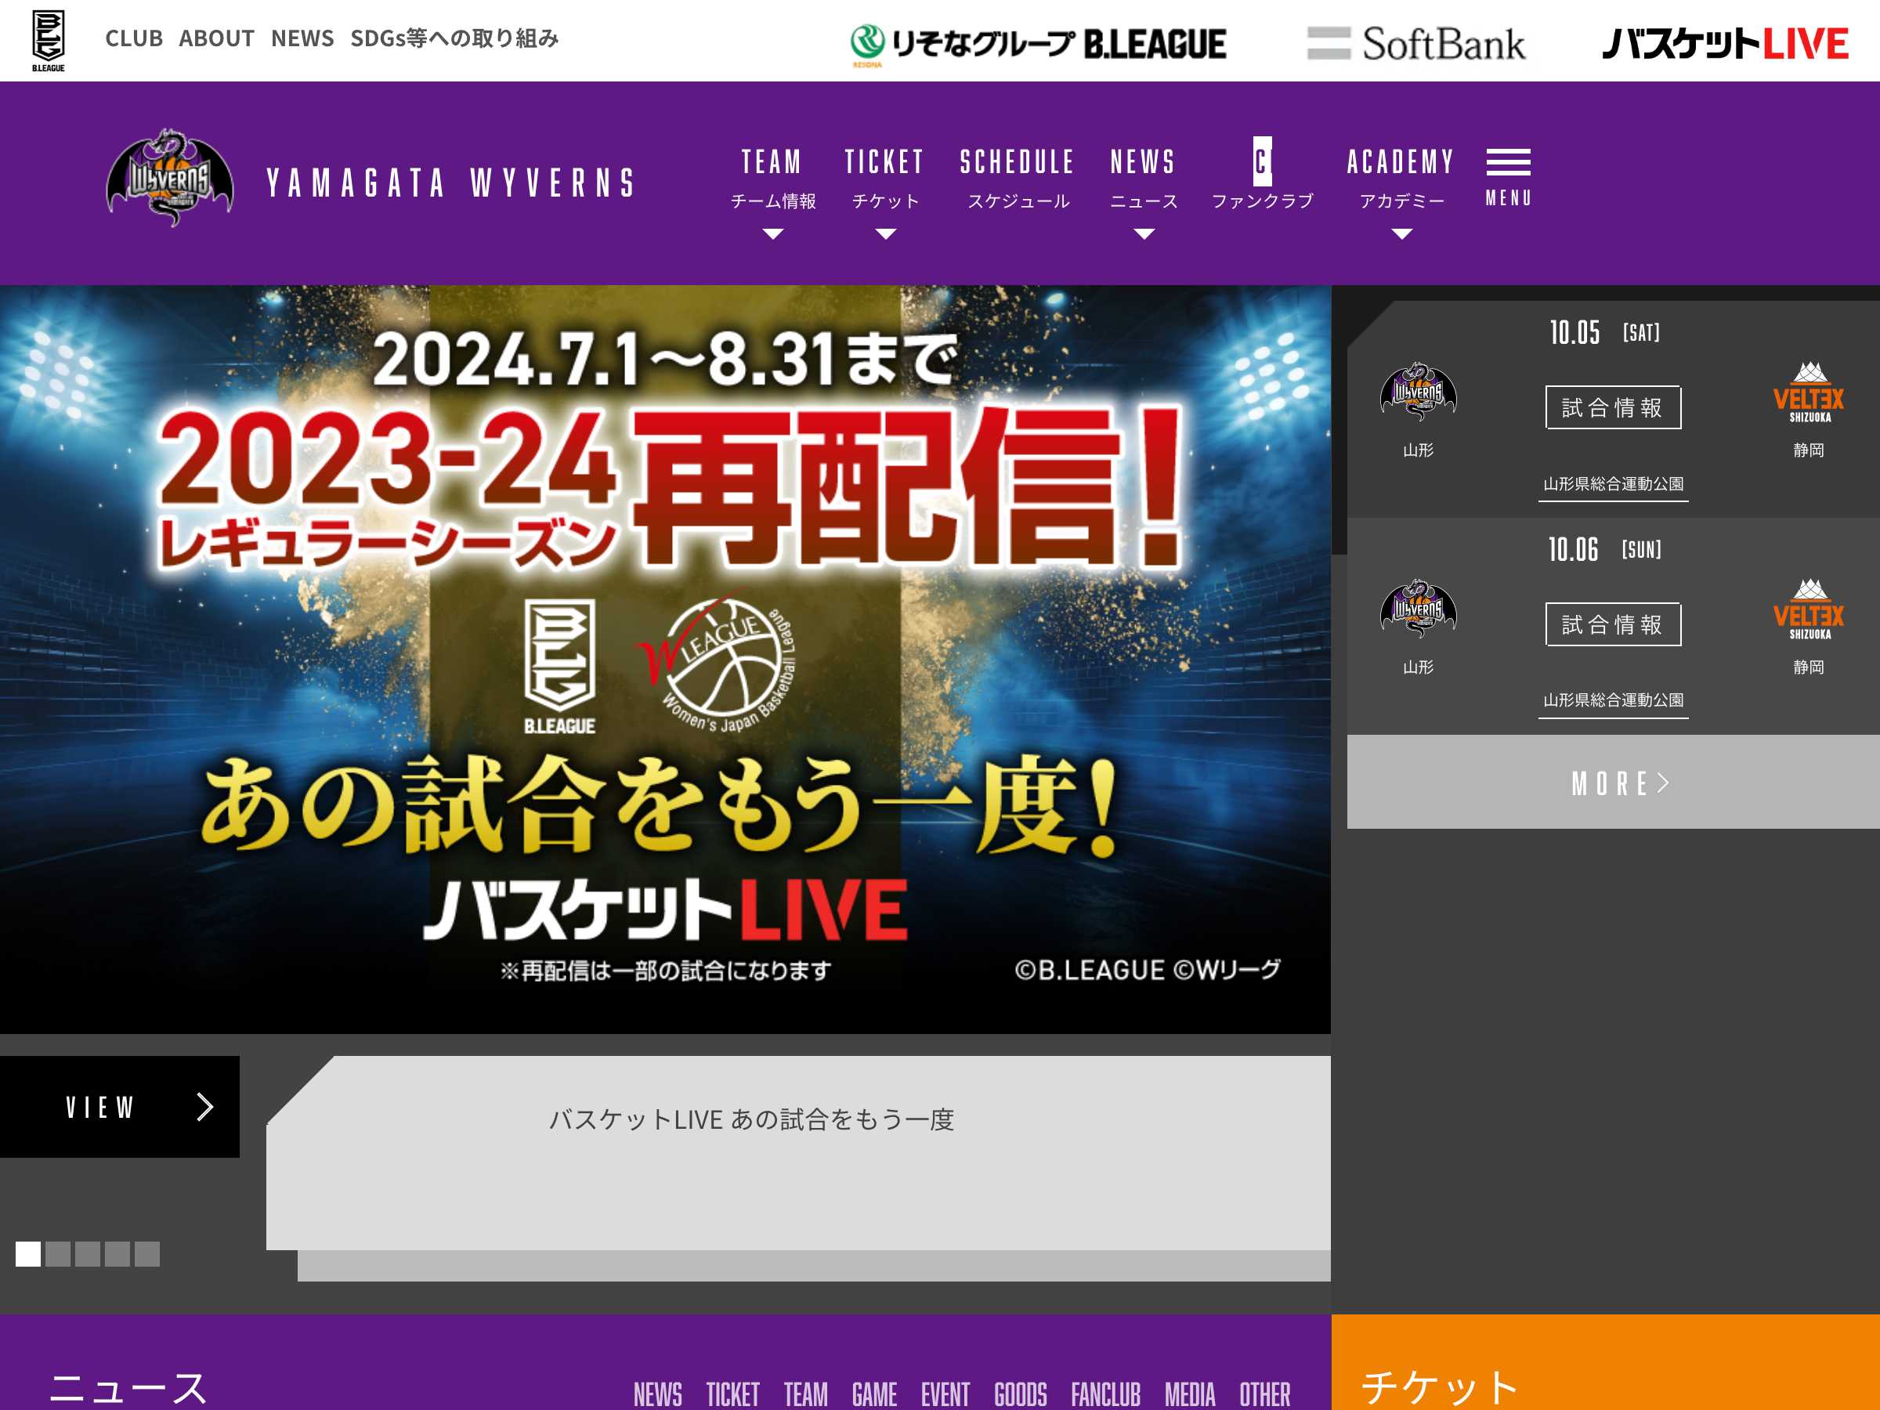Open the Yamagata Wyverns team logo
This screenshot has height=1410, width=1880.
(x=170, y=179)
